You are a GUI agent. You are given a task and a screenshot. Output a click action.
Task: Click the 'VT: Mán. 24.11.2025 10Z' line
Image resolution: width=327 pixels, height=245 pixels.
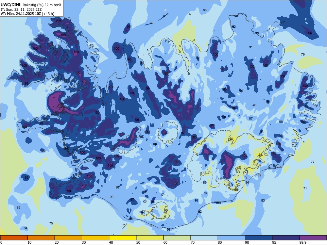click(x=21, y=14)
